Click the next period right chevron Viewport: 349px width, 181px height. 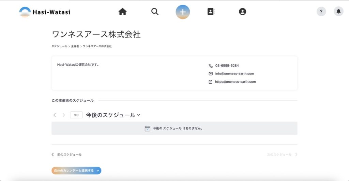[63, 115]
